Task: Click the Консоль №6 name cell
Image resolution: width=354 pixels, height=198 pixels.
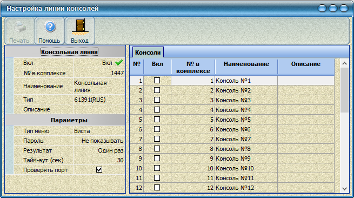Action: (x=246, y=129)
